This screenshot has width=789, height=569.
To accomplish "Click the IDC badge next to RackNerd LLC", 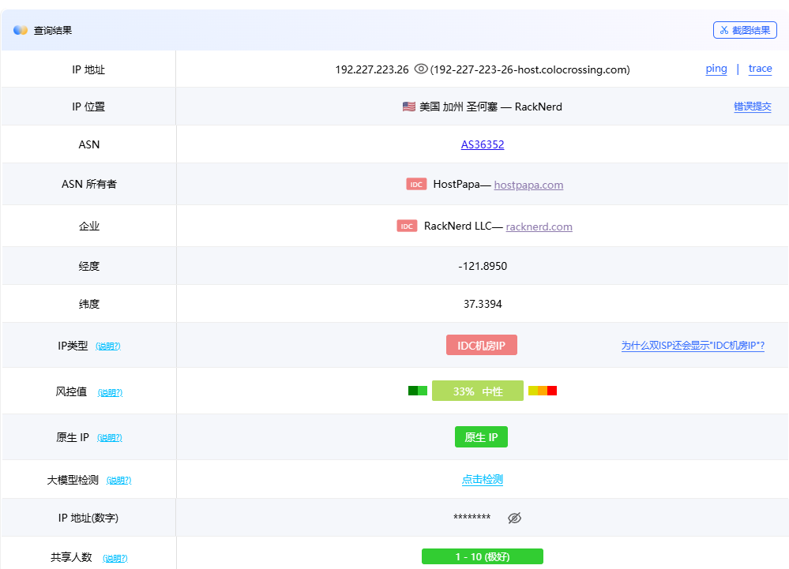I will [x=407, y=226].
